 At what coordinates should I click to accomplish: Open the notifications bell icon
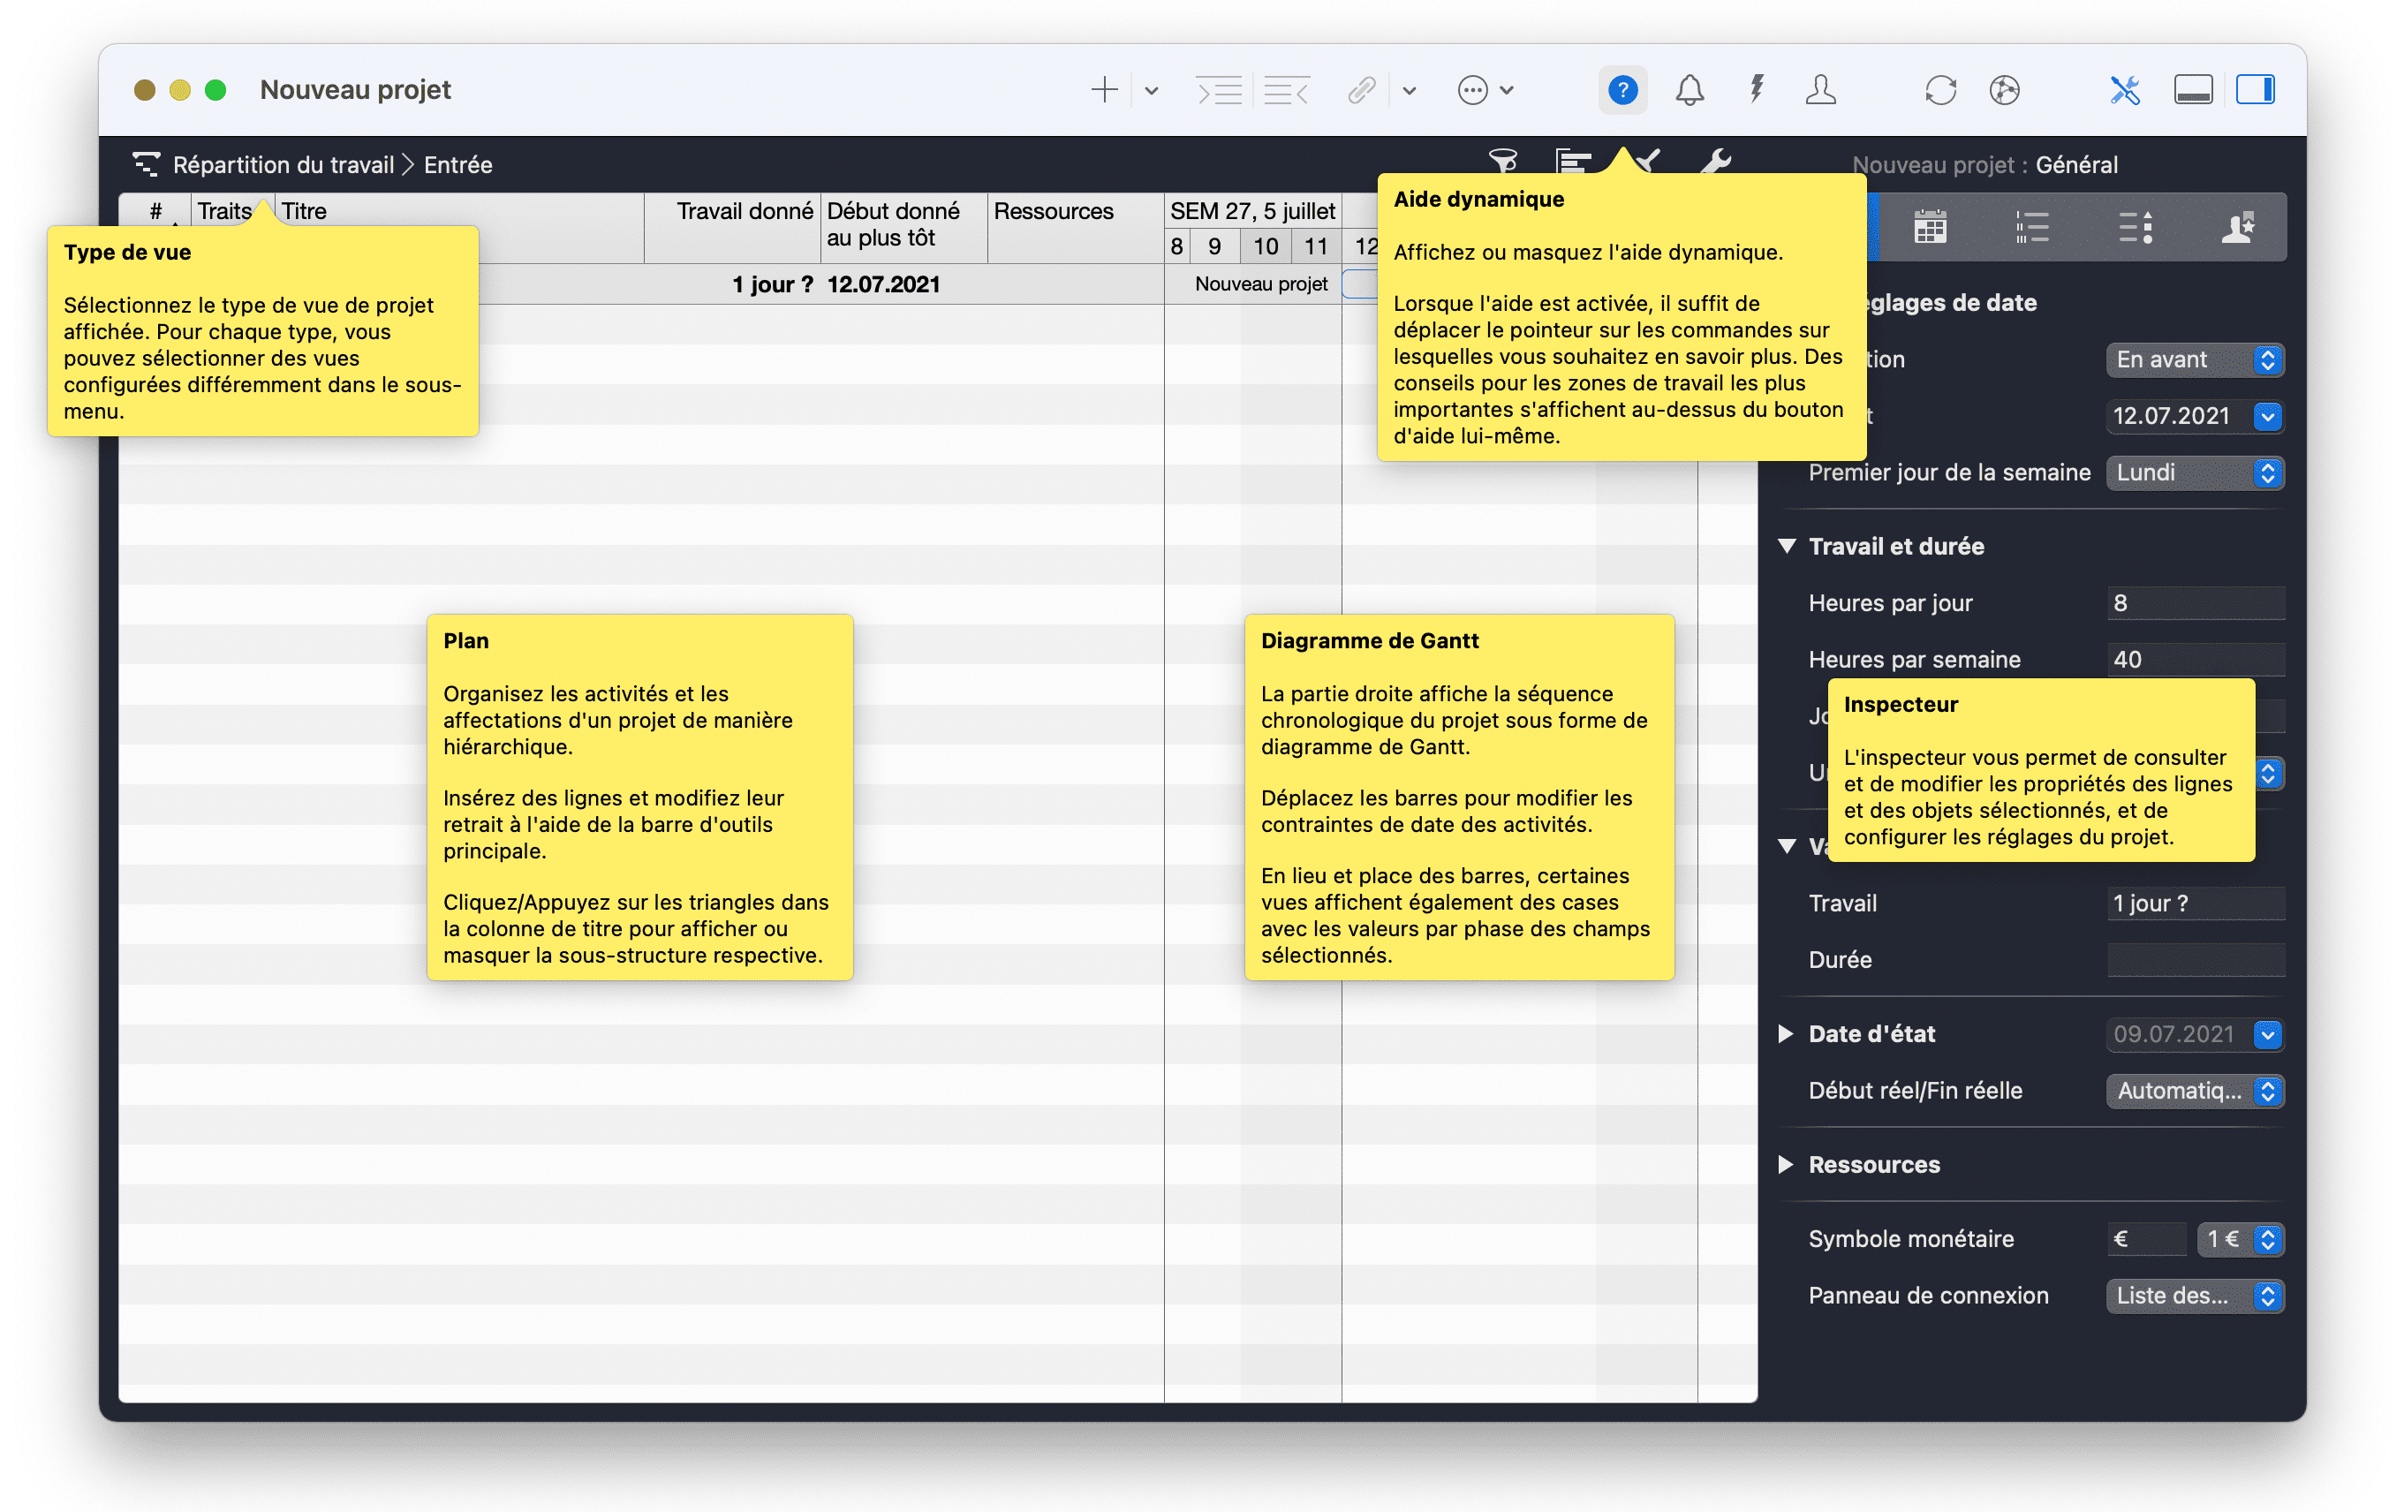click(1690, 90)
